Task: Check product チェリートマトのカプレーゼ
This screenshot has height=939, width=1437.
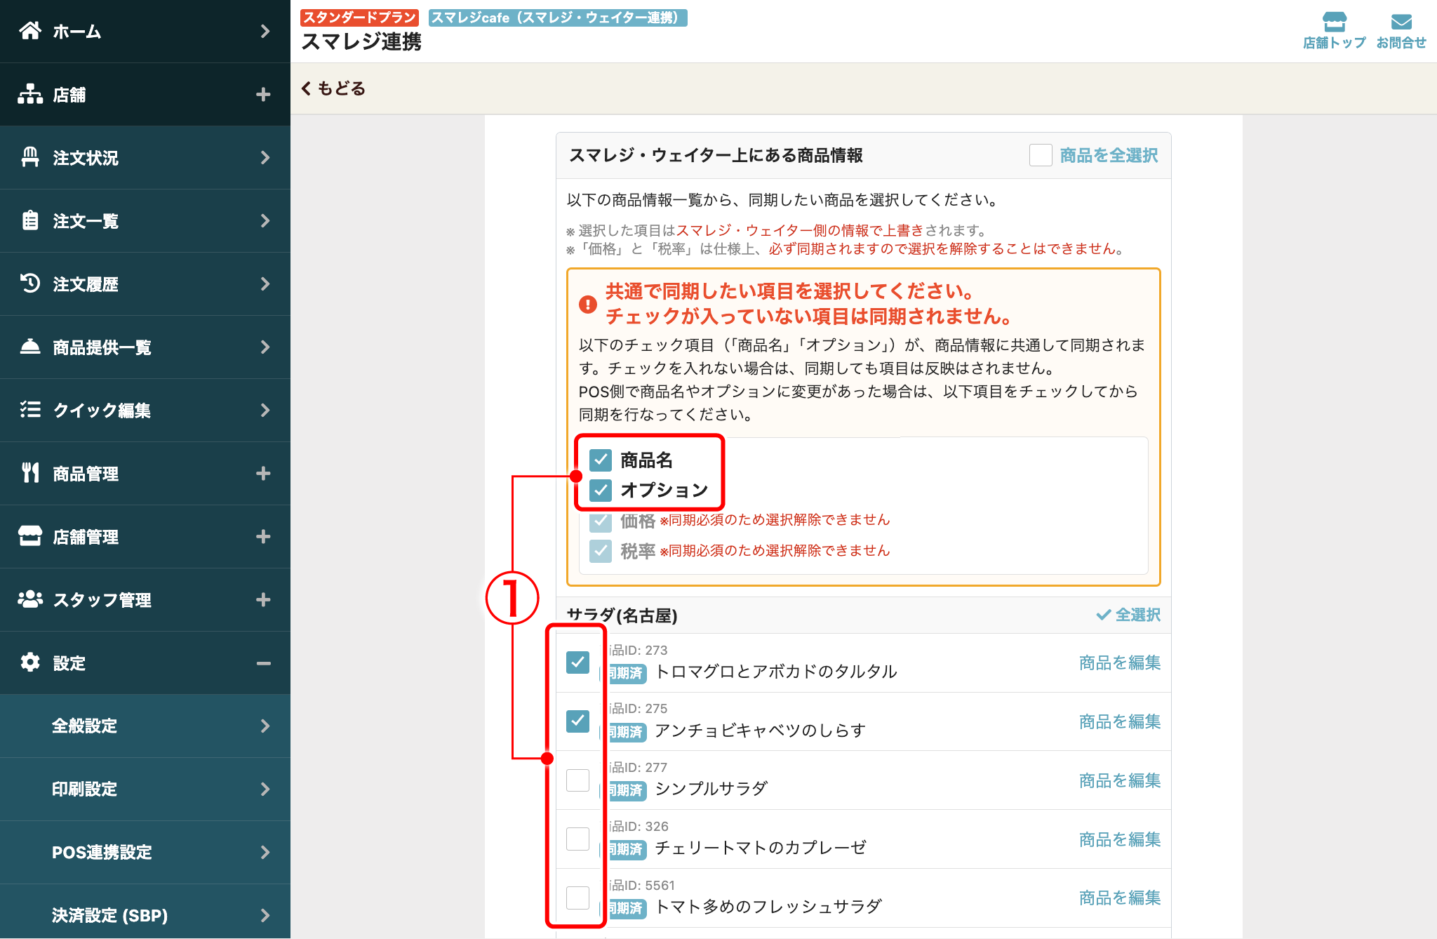Action: 577,839
